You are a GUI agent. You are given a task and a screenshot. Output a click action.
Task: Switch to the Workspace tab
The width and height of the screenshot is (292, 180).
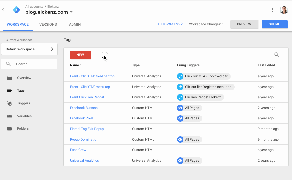tap(18, 24)
